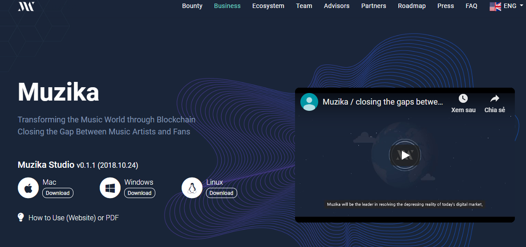
Task: Open the FAQ navigation link
Action: [471, 6]
